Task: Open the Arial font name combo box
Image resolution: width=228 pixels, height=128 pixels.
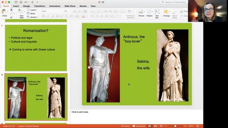Action: coord(52,11)
